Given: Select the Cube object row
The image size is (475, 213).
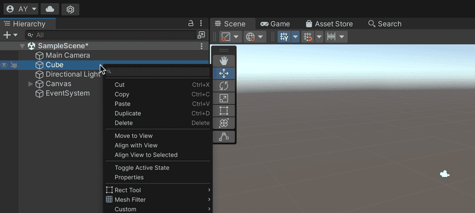Looking at the screenshot, I should tap(104, 65).
